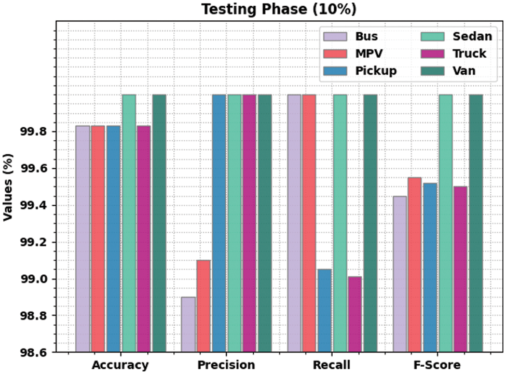506x374 pixels.
Task: Click the Recall x-axis label
Action: coord(332,365)
